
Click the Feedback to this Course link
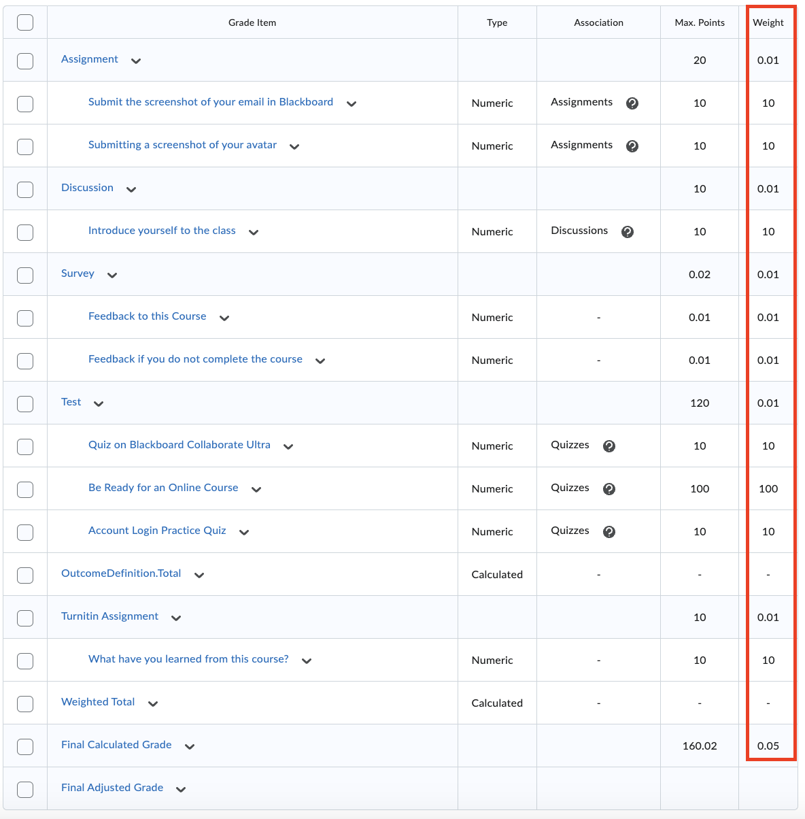[147, 316]
